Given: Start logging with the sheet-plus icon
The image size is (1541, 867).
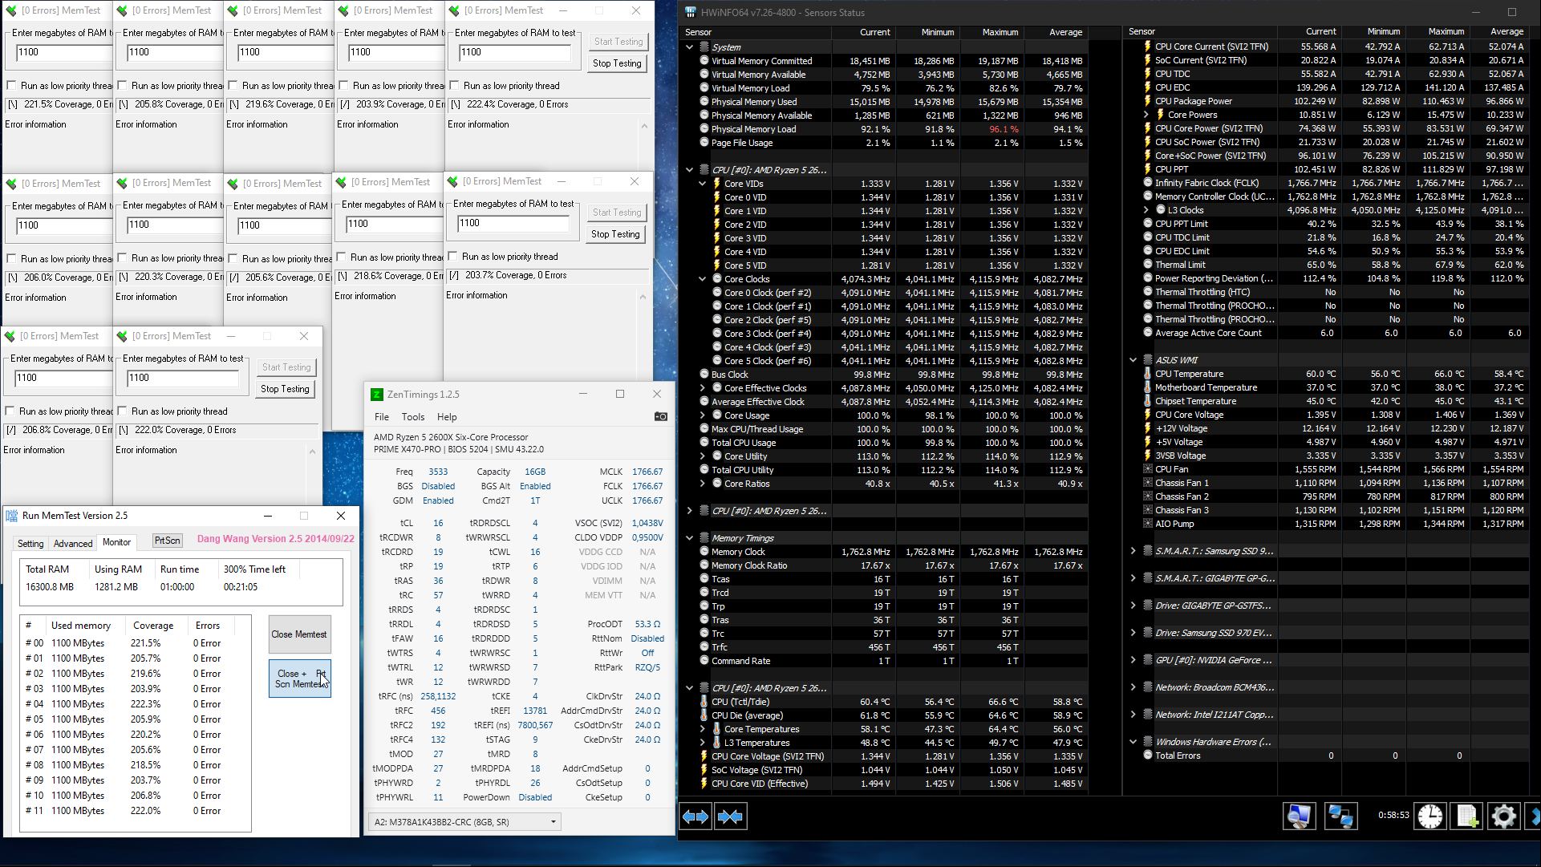Looking at the screenshot, I should point(1466,816).
